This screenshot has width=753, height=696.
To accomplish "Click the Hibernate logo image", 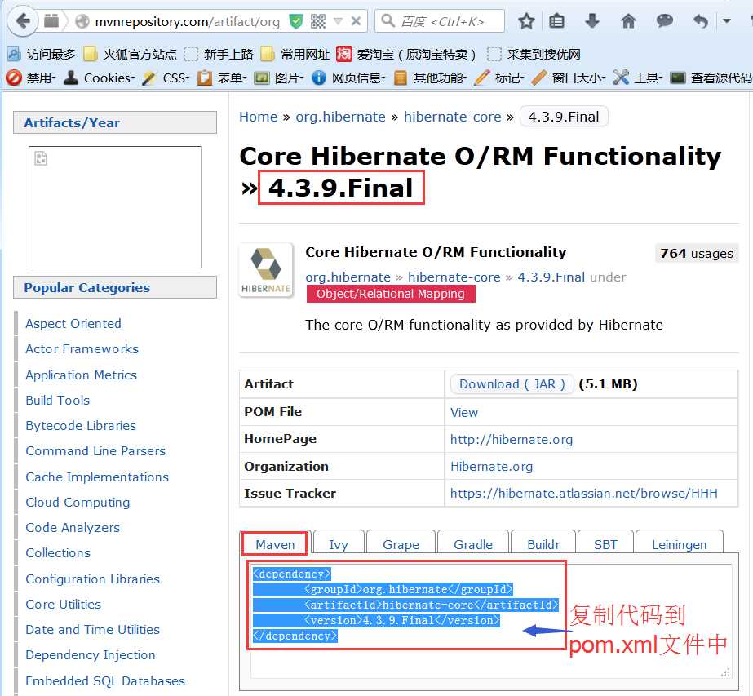I will (266, 270).
